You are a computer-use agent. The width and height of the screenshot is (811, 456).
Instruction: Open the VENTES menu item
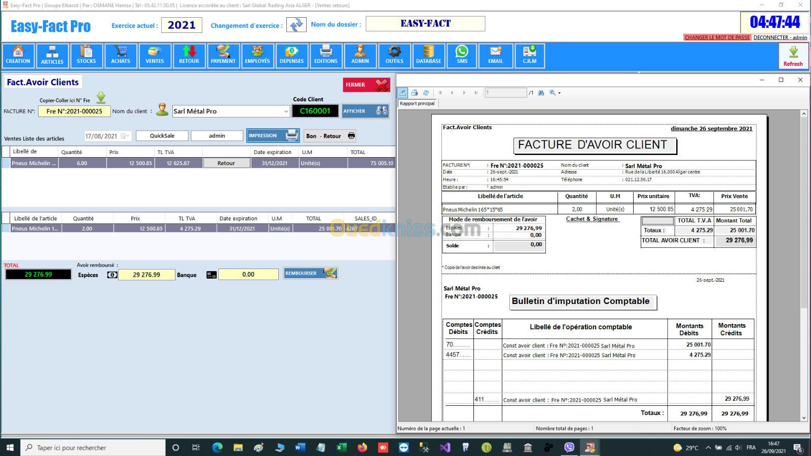(155, 55)
